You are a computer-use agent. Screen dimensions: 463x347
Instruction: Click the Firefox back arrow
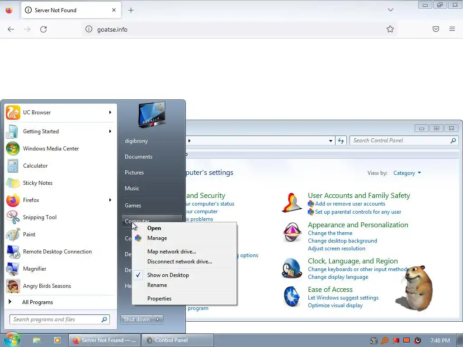[x=11, y=29]
